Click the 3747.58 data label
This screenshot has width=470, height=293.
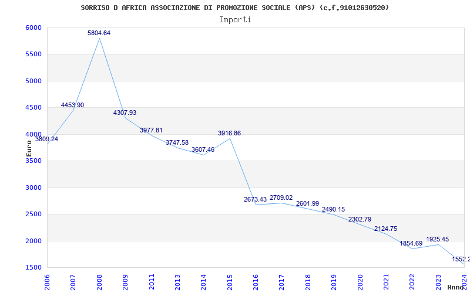177,142
